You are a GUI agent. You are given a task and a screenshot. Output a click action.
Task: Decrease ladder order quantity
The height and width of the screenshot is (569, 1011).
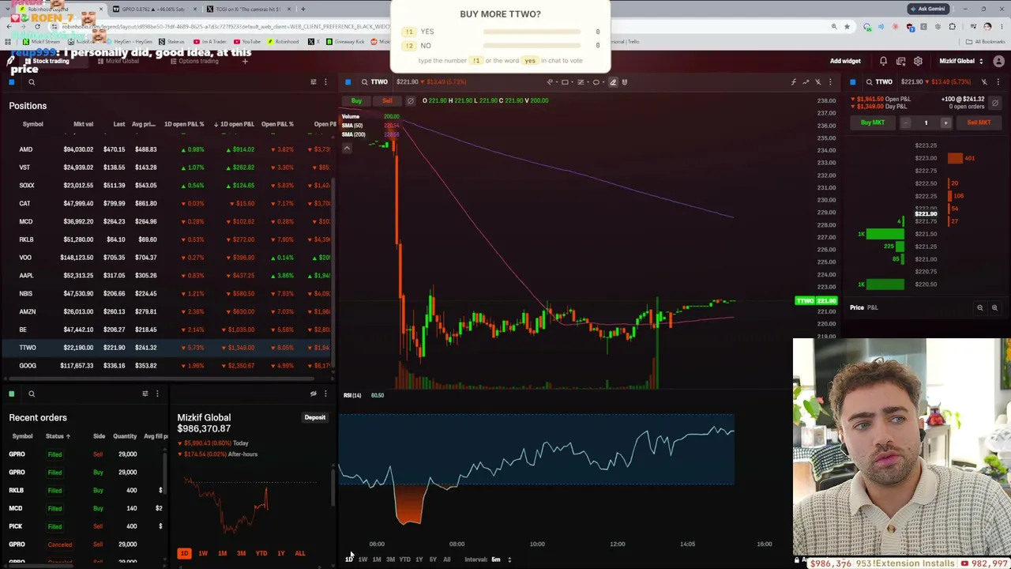[906, 122]
